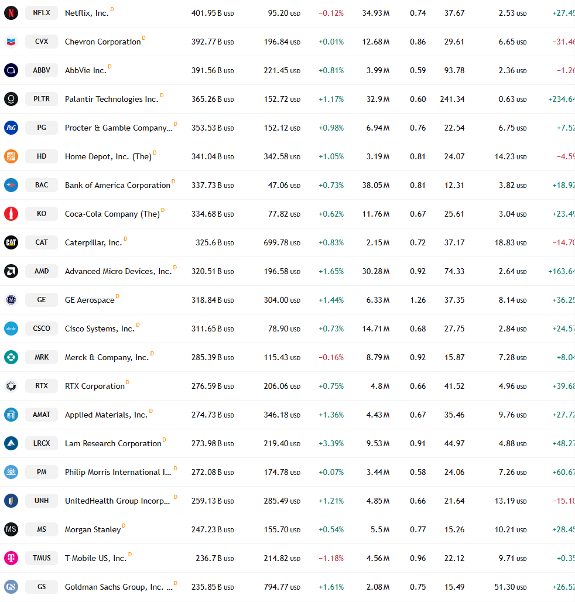Click the Palantir logo icon
The width and height of the screenshot is (575, 602).
[x=11, y=99]
